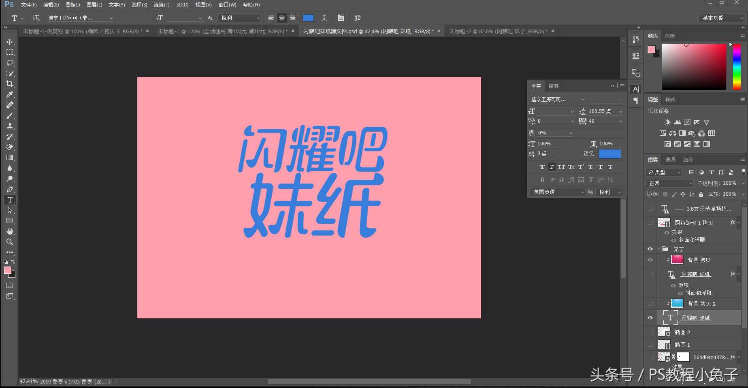Open the text color swatch in Character panel

tap(609, 153)
